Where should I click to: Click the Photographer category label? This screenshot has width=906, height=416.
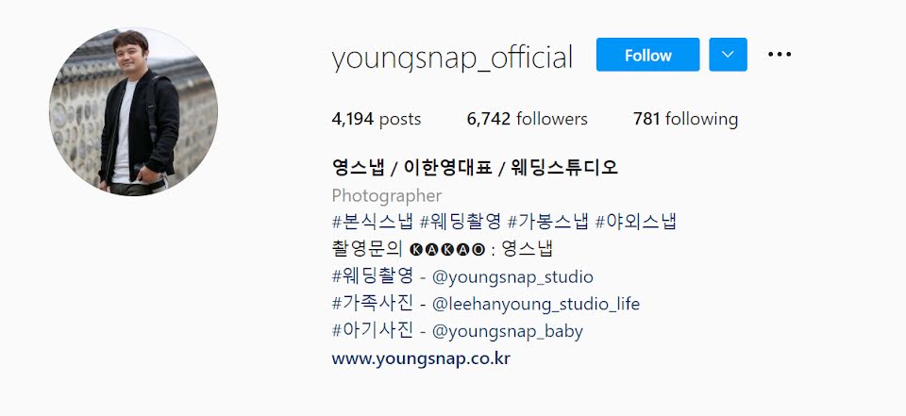click(x=387, y=196)
